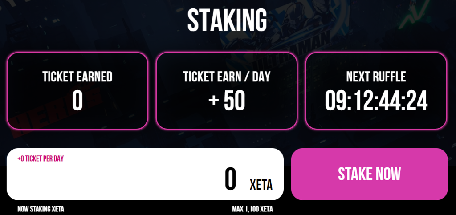This screenshot has width=456, height=215.
Task: Focus the XETA stake amount input field
Action: click(134, 178)
